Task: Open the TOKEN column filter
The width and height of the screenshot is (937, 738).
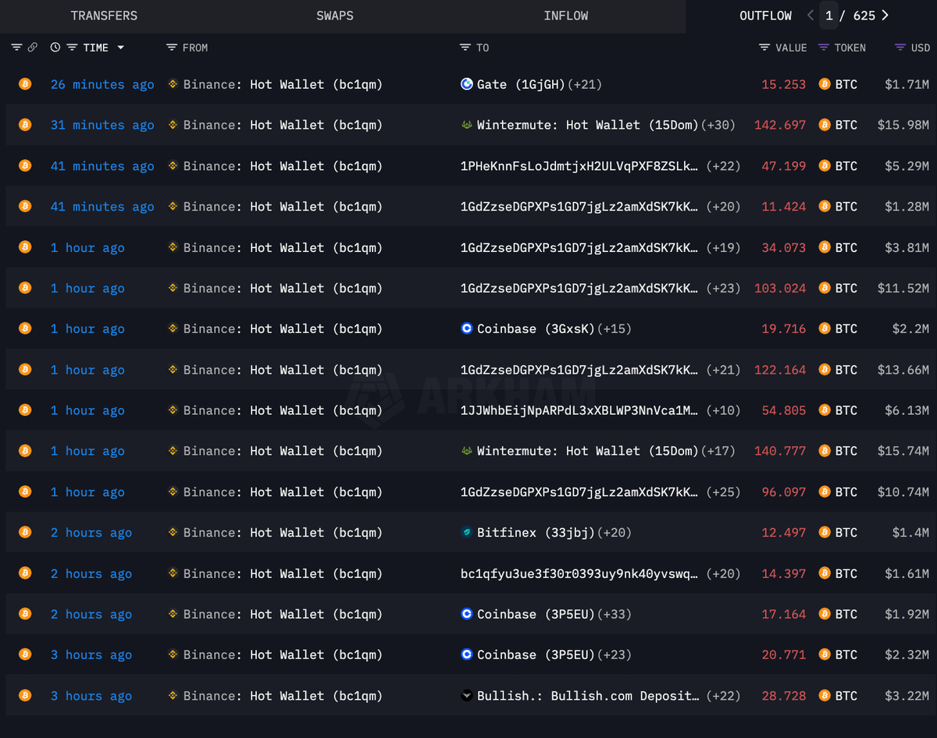Action: tap(824, 48)
